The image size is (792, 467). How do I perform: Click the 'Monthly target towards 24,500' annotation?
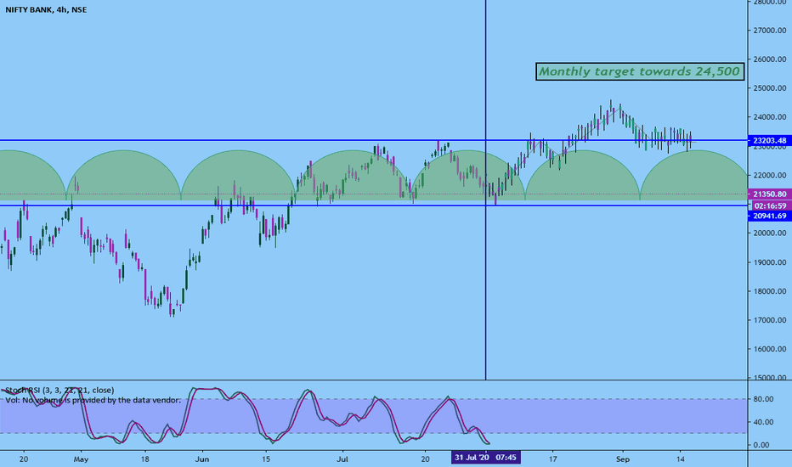point(639,71)
